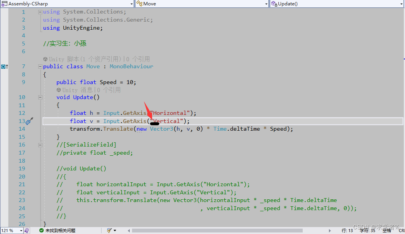
Task: Click the 'Move' class name on line 7
Action: tap(93, 67)
